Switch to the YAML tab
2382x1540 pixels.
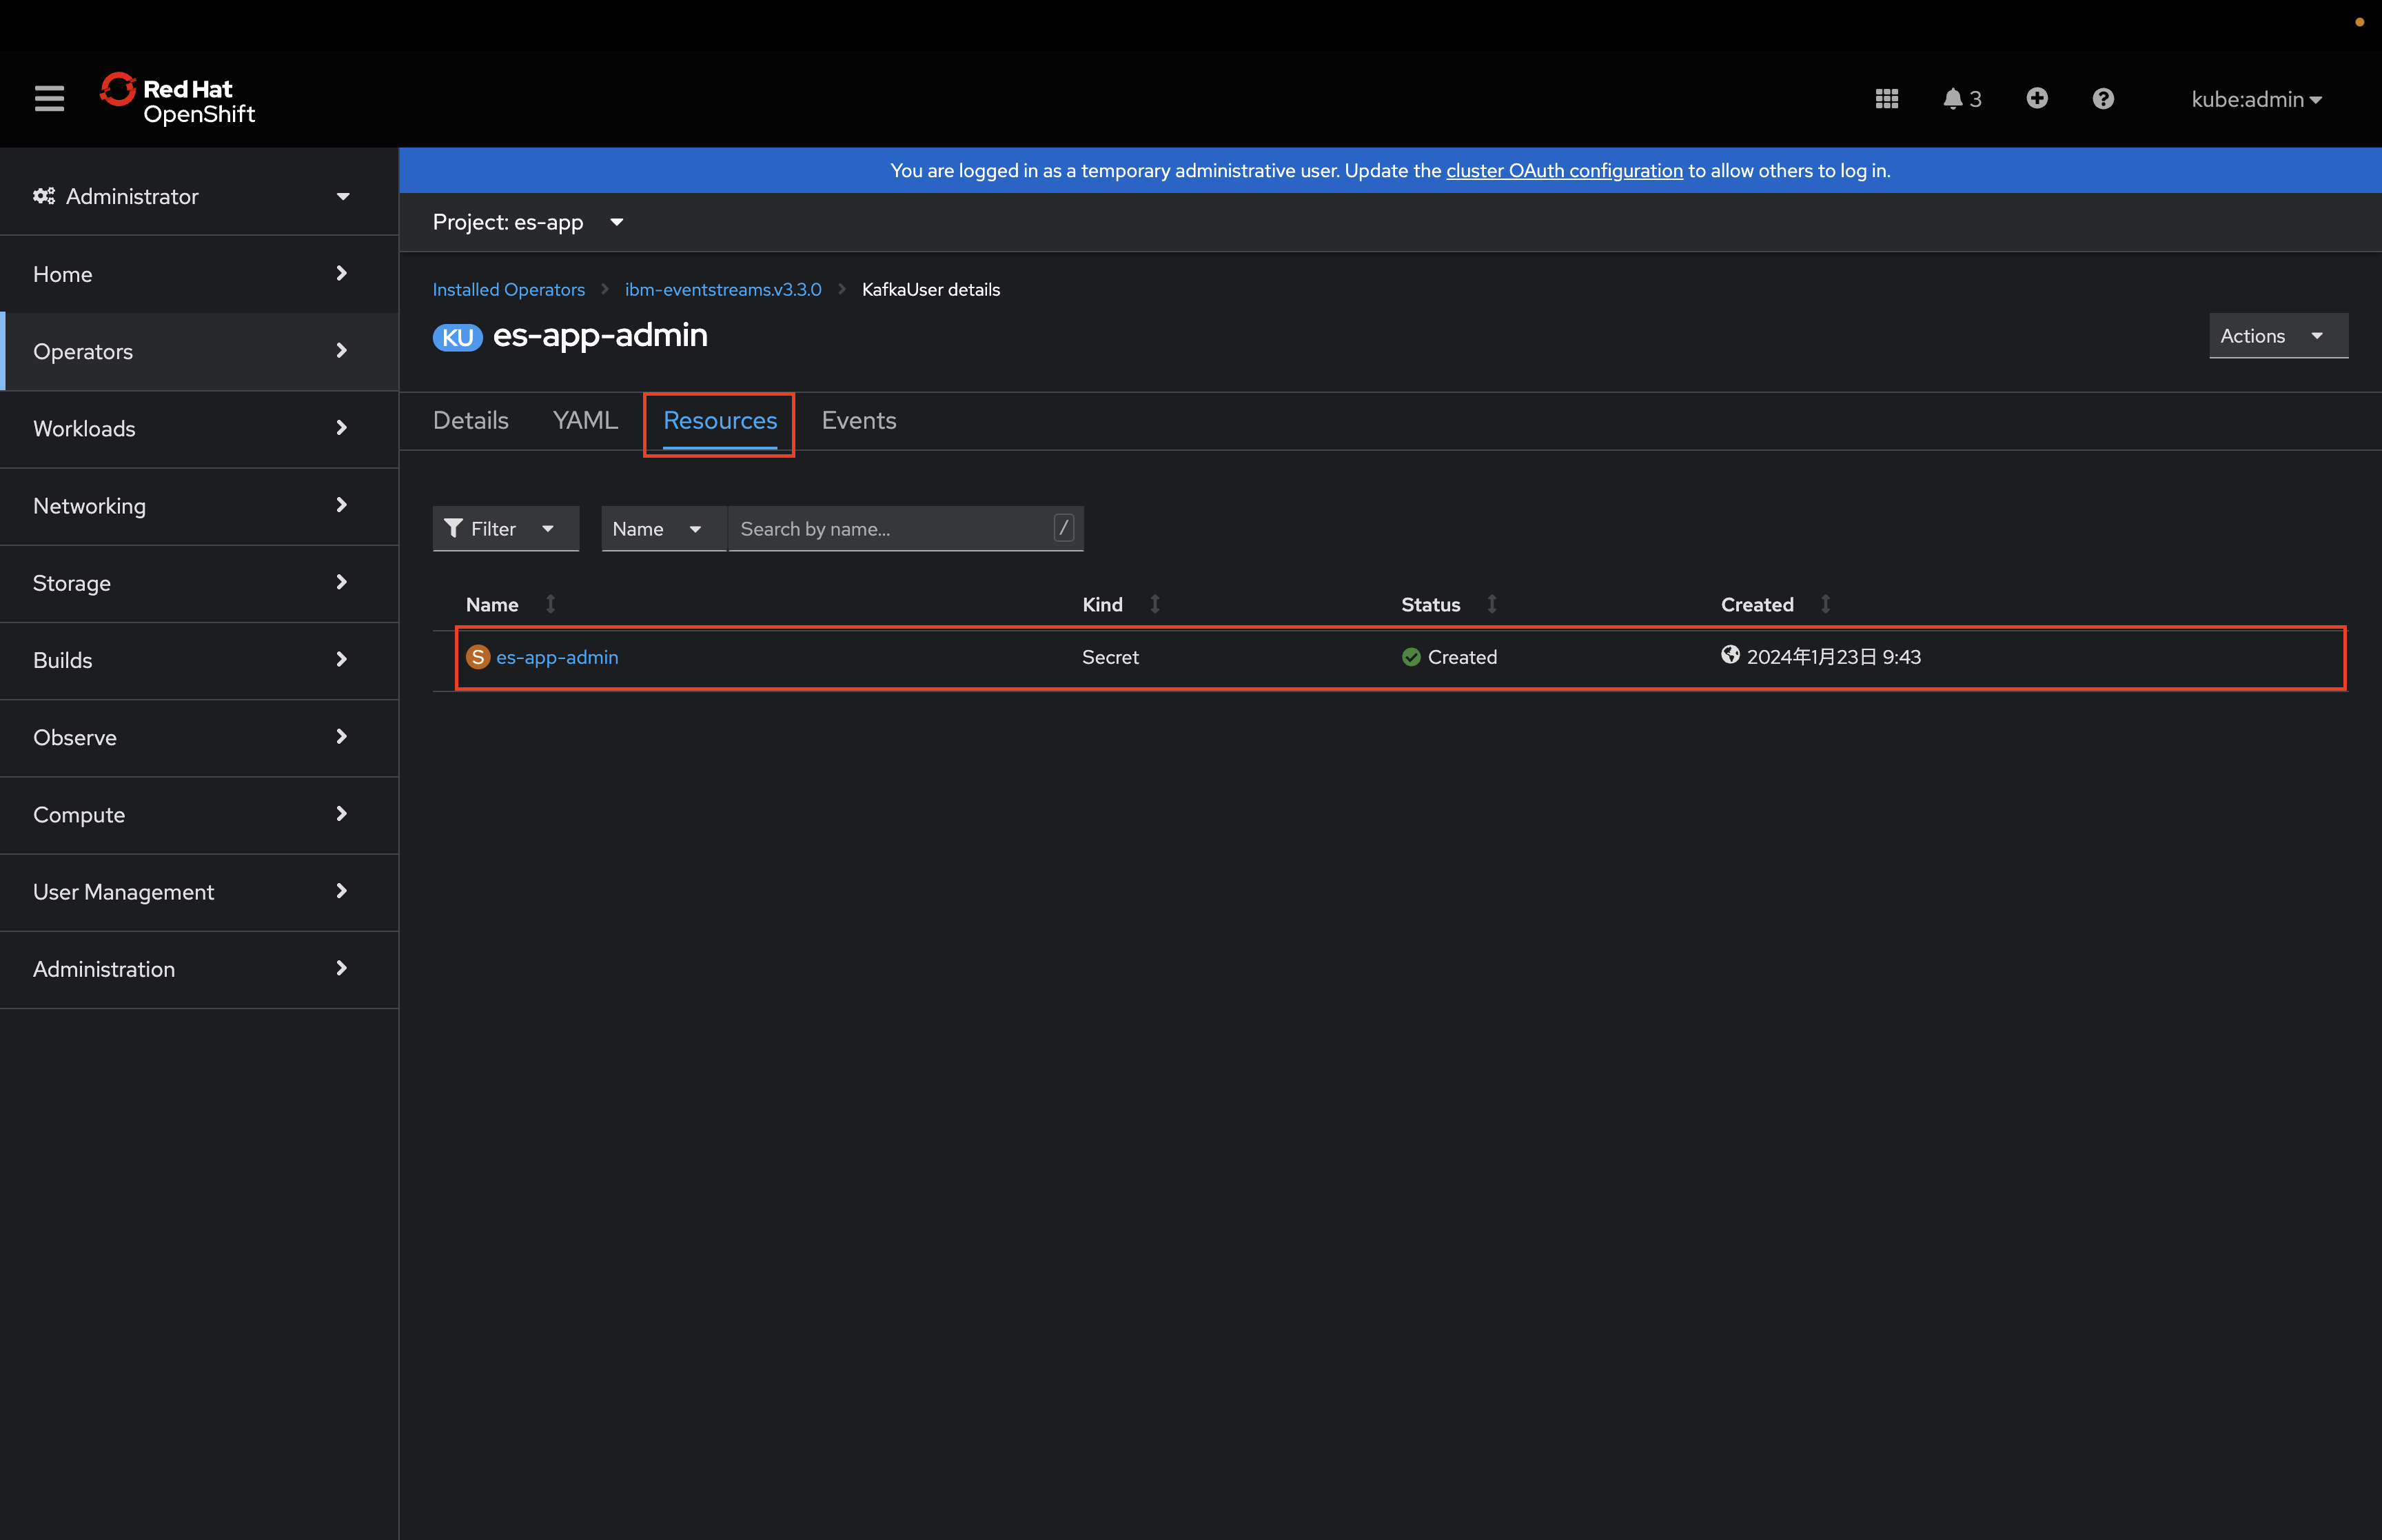click(584, 420)
